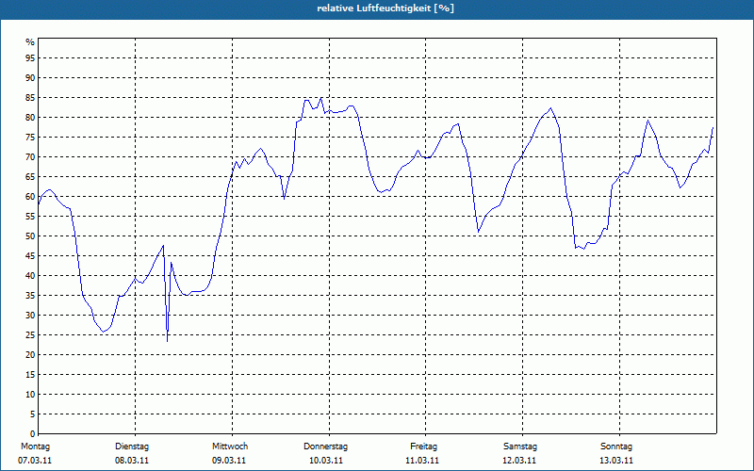Click the y-axis value '25'

(30, 335)
